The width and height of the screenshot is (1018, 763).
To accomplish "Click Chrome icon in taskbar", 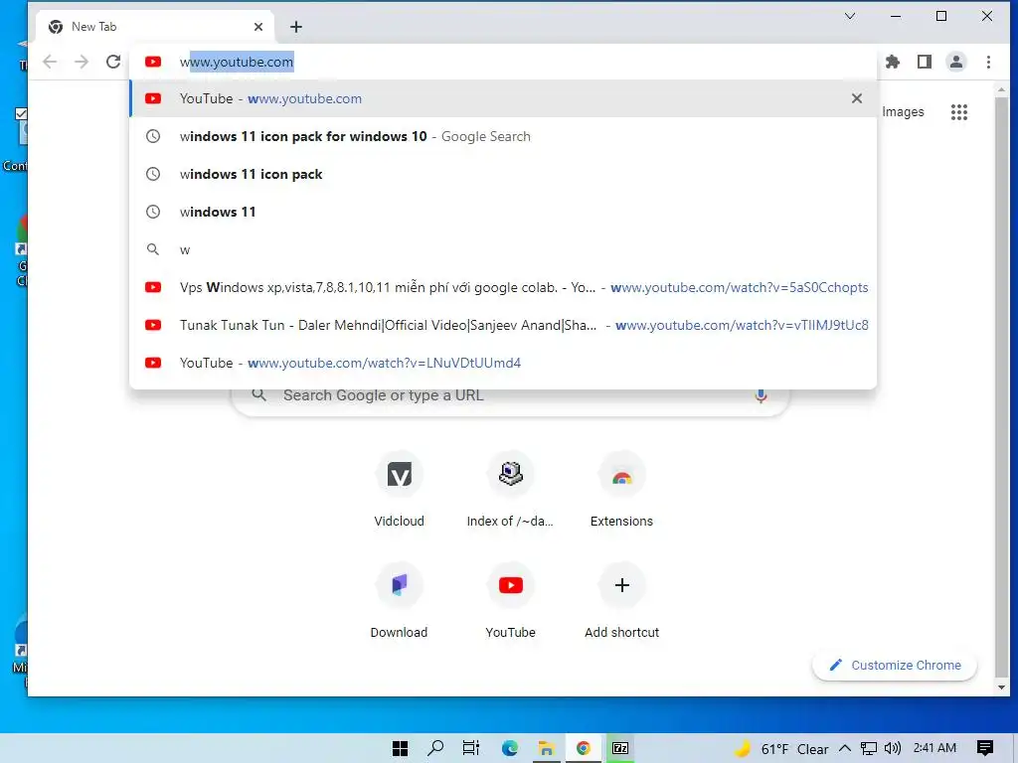I will 583,748.
